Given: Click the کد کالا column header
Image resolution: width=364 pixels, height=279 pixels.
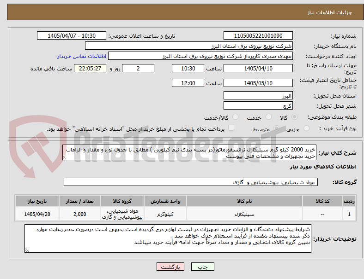Looking at the screenshot, I should point(323,201).
